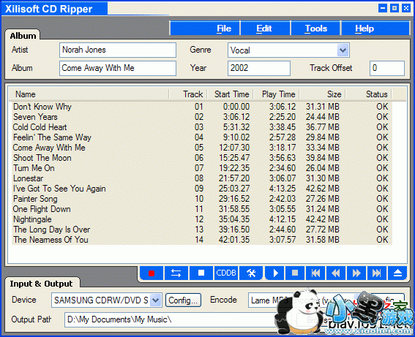Image resolution: width=415 pixels, height=337 pixels.
Task: Select the "Come Away With Me" track row
Action: click(x=202, y=148)
